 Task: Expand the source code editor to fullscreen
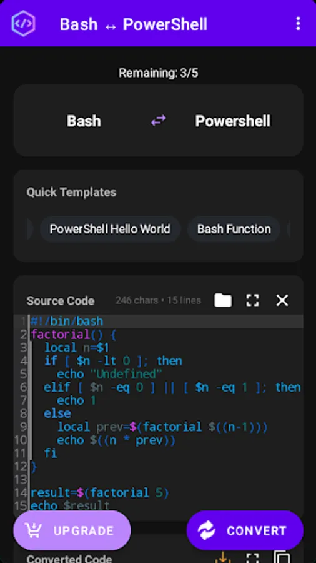[x=252, y=300]
